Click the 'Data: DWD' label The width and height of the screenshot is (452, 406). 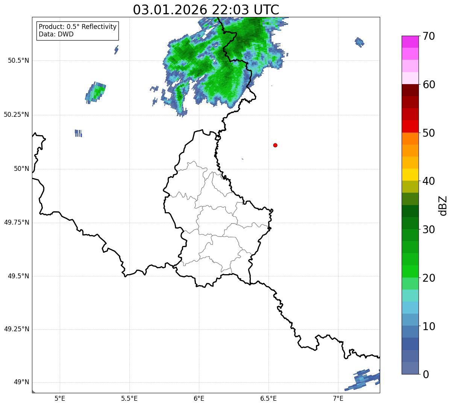click(56, 34)
